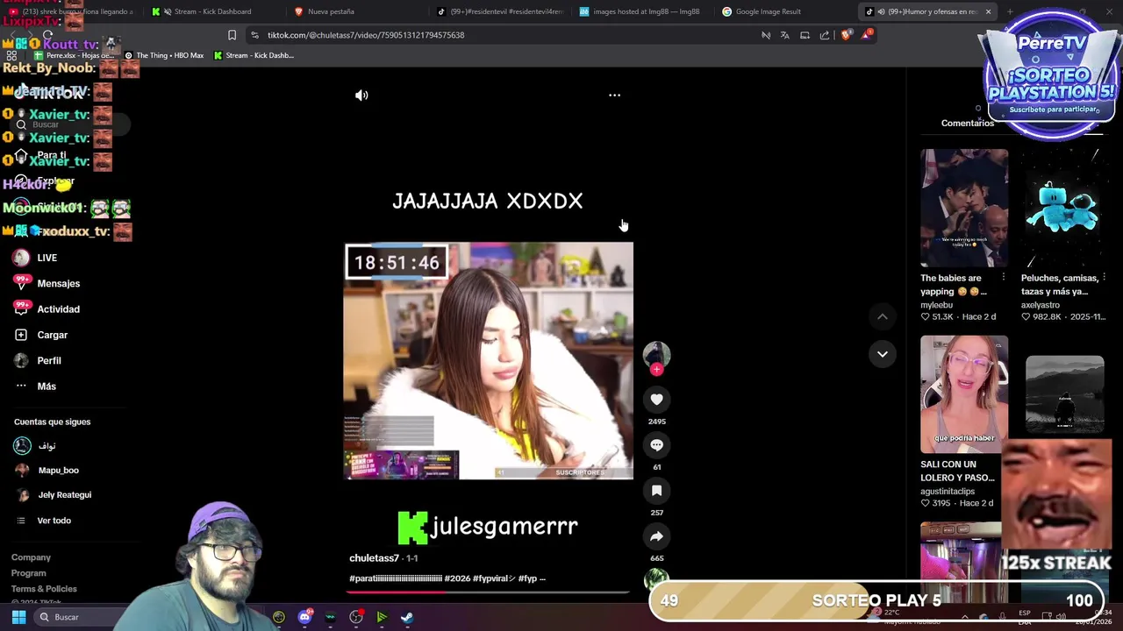The height and width of the screenshot is (631, 1123).
Task: Close the Humor y ofensas tab
Action: 988,11
